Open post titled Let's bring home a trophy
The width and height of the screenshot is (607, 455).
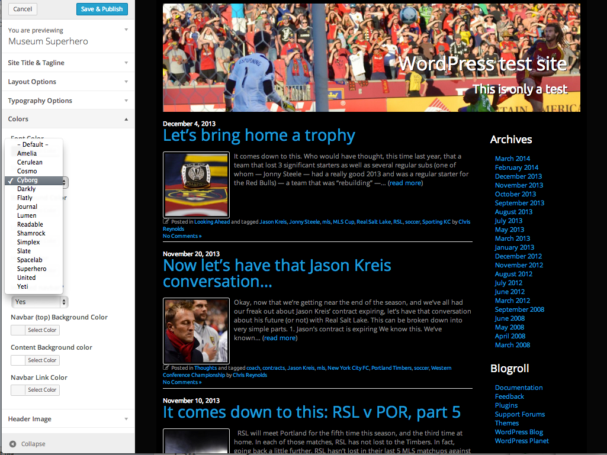259,135
